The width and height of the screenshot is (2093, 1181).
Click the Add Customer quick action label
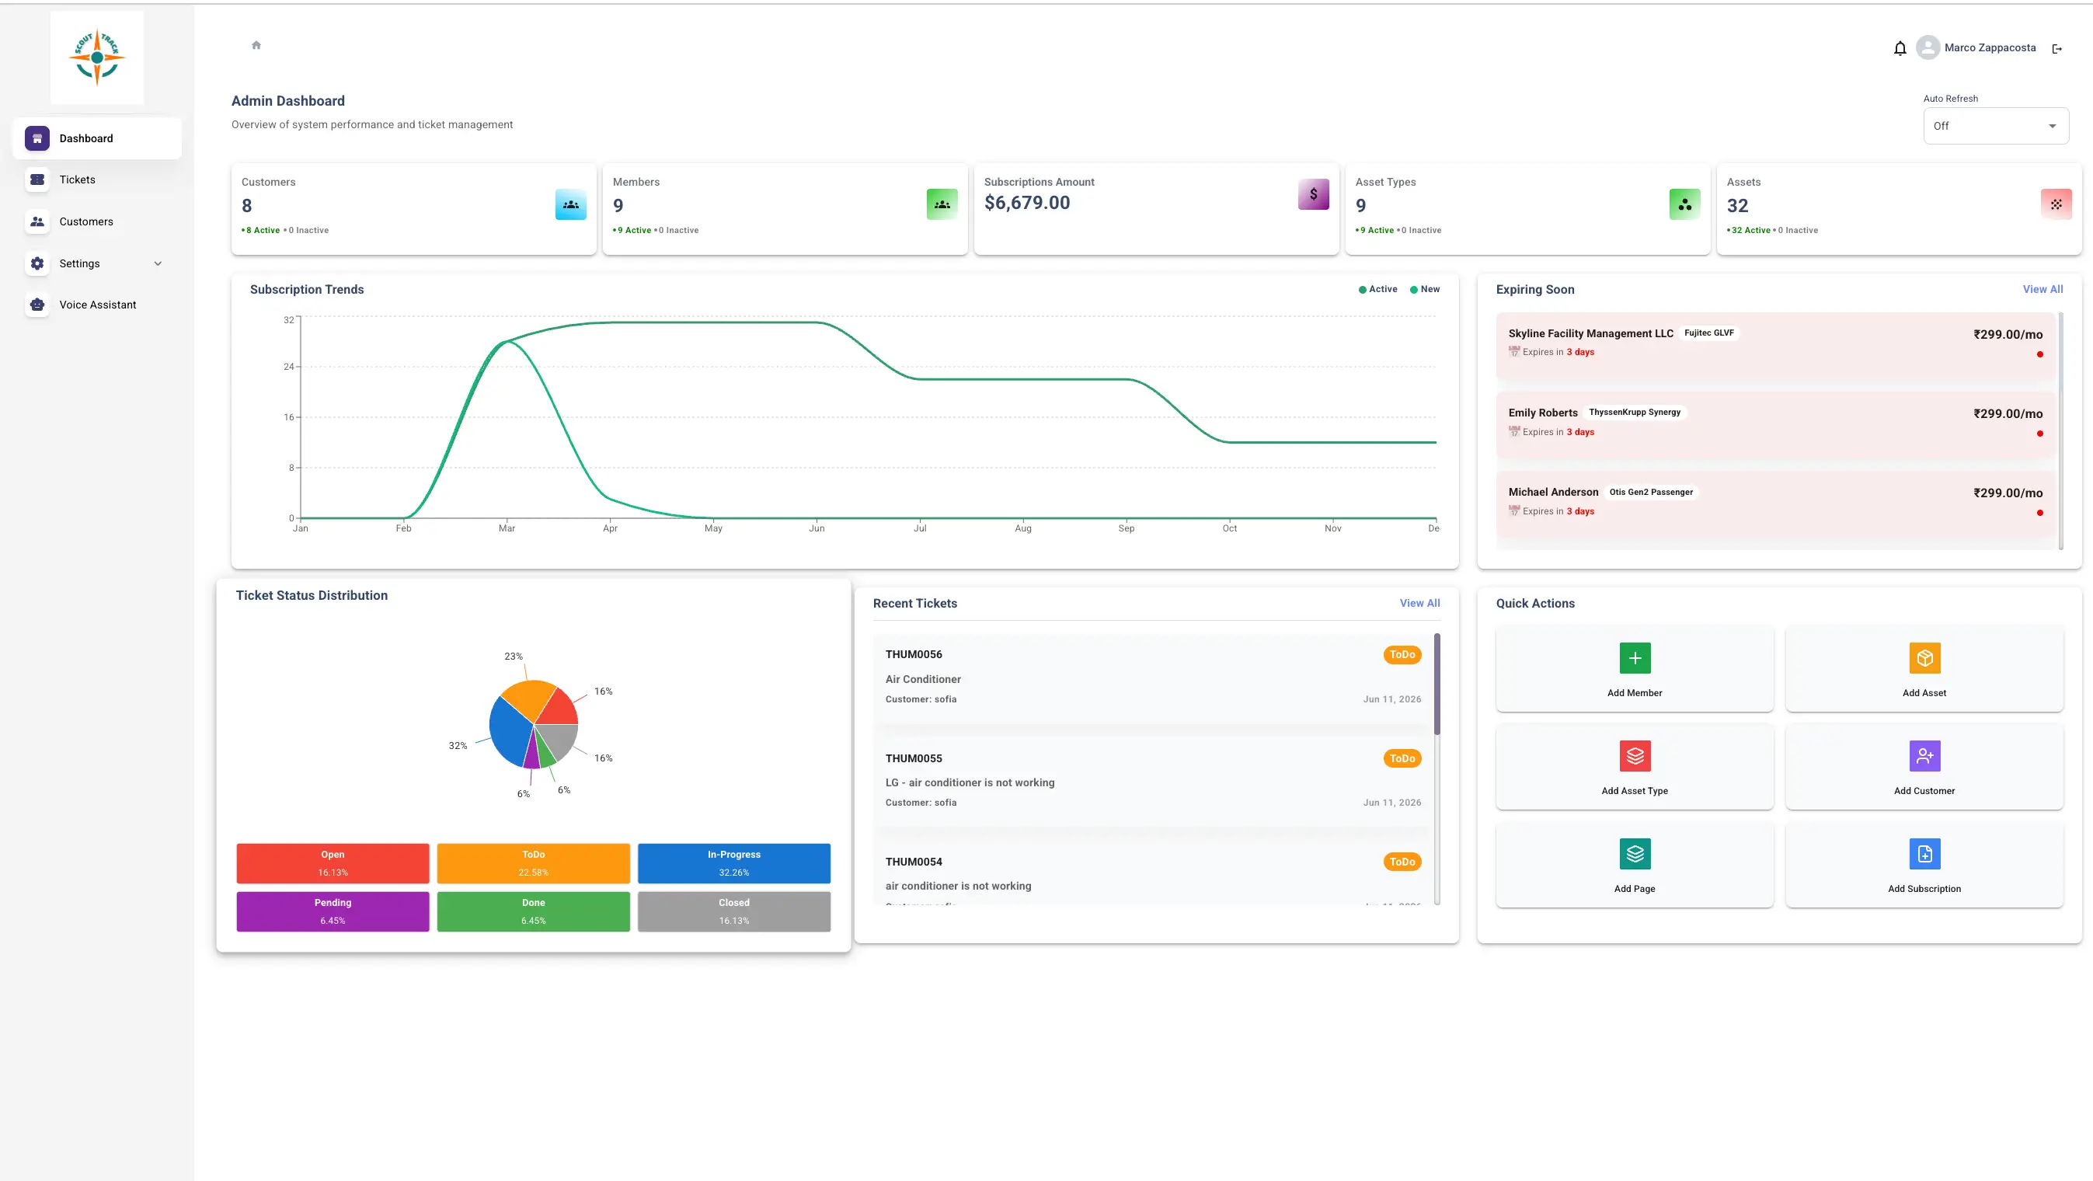click(1924, 791)
